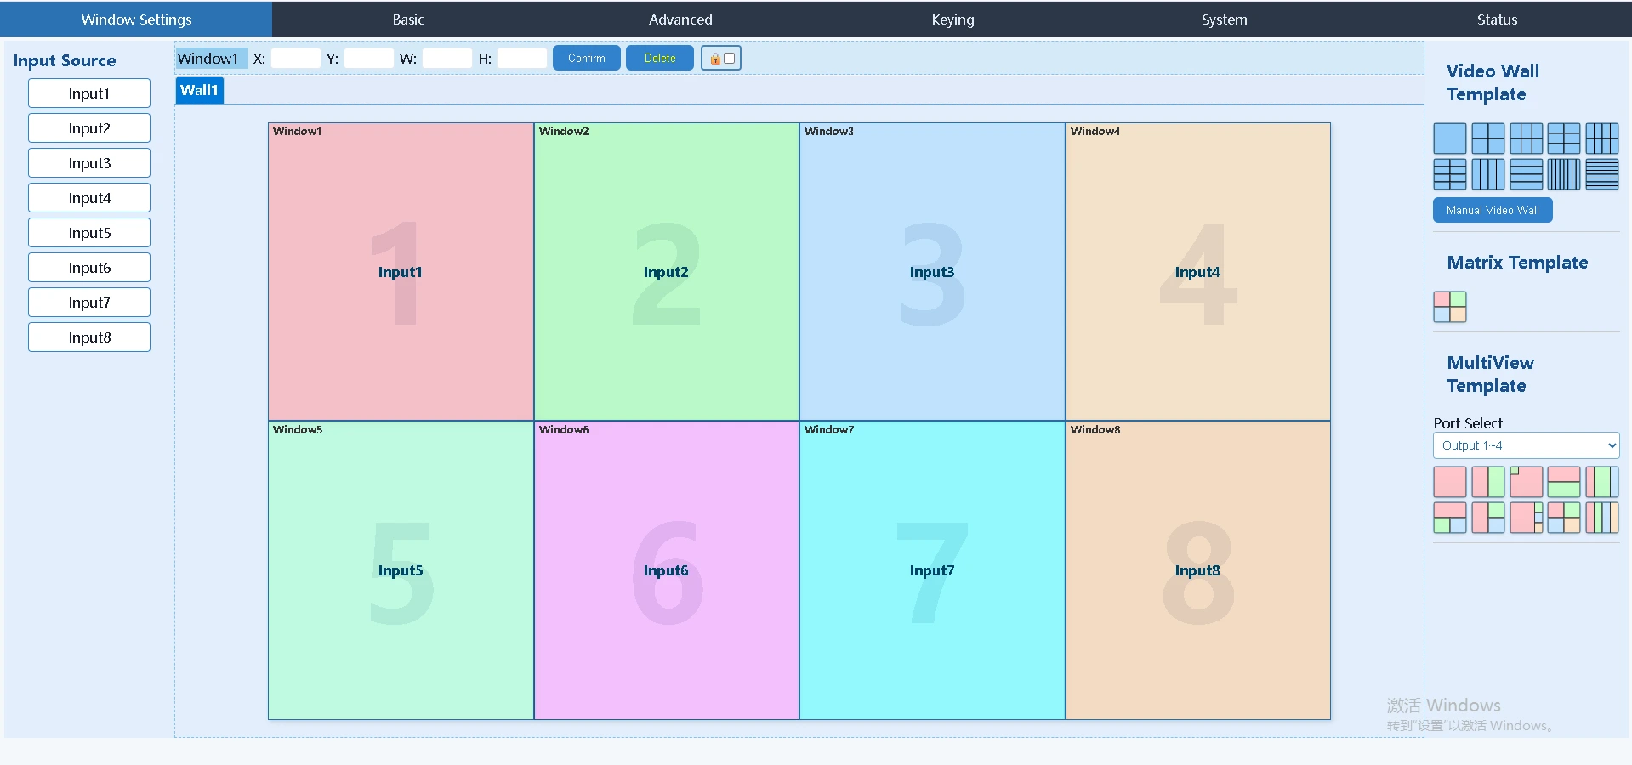Screen dimensions: 1632x765
Task: Select beige Window4 showing Input4
Action: 1197,272
